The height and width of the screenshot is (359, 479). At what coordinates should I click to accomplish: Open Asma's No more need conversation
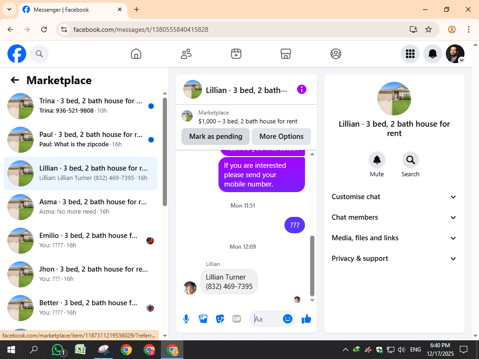pyautogui.click(x=80, y=207)
